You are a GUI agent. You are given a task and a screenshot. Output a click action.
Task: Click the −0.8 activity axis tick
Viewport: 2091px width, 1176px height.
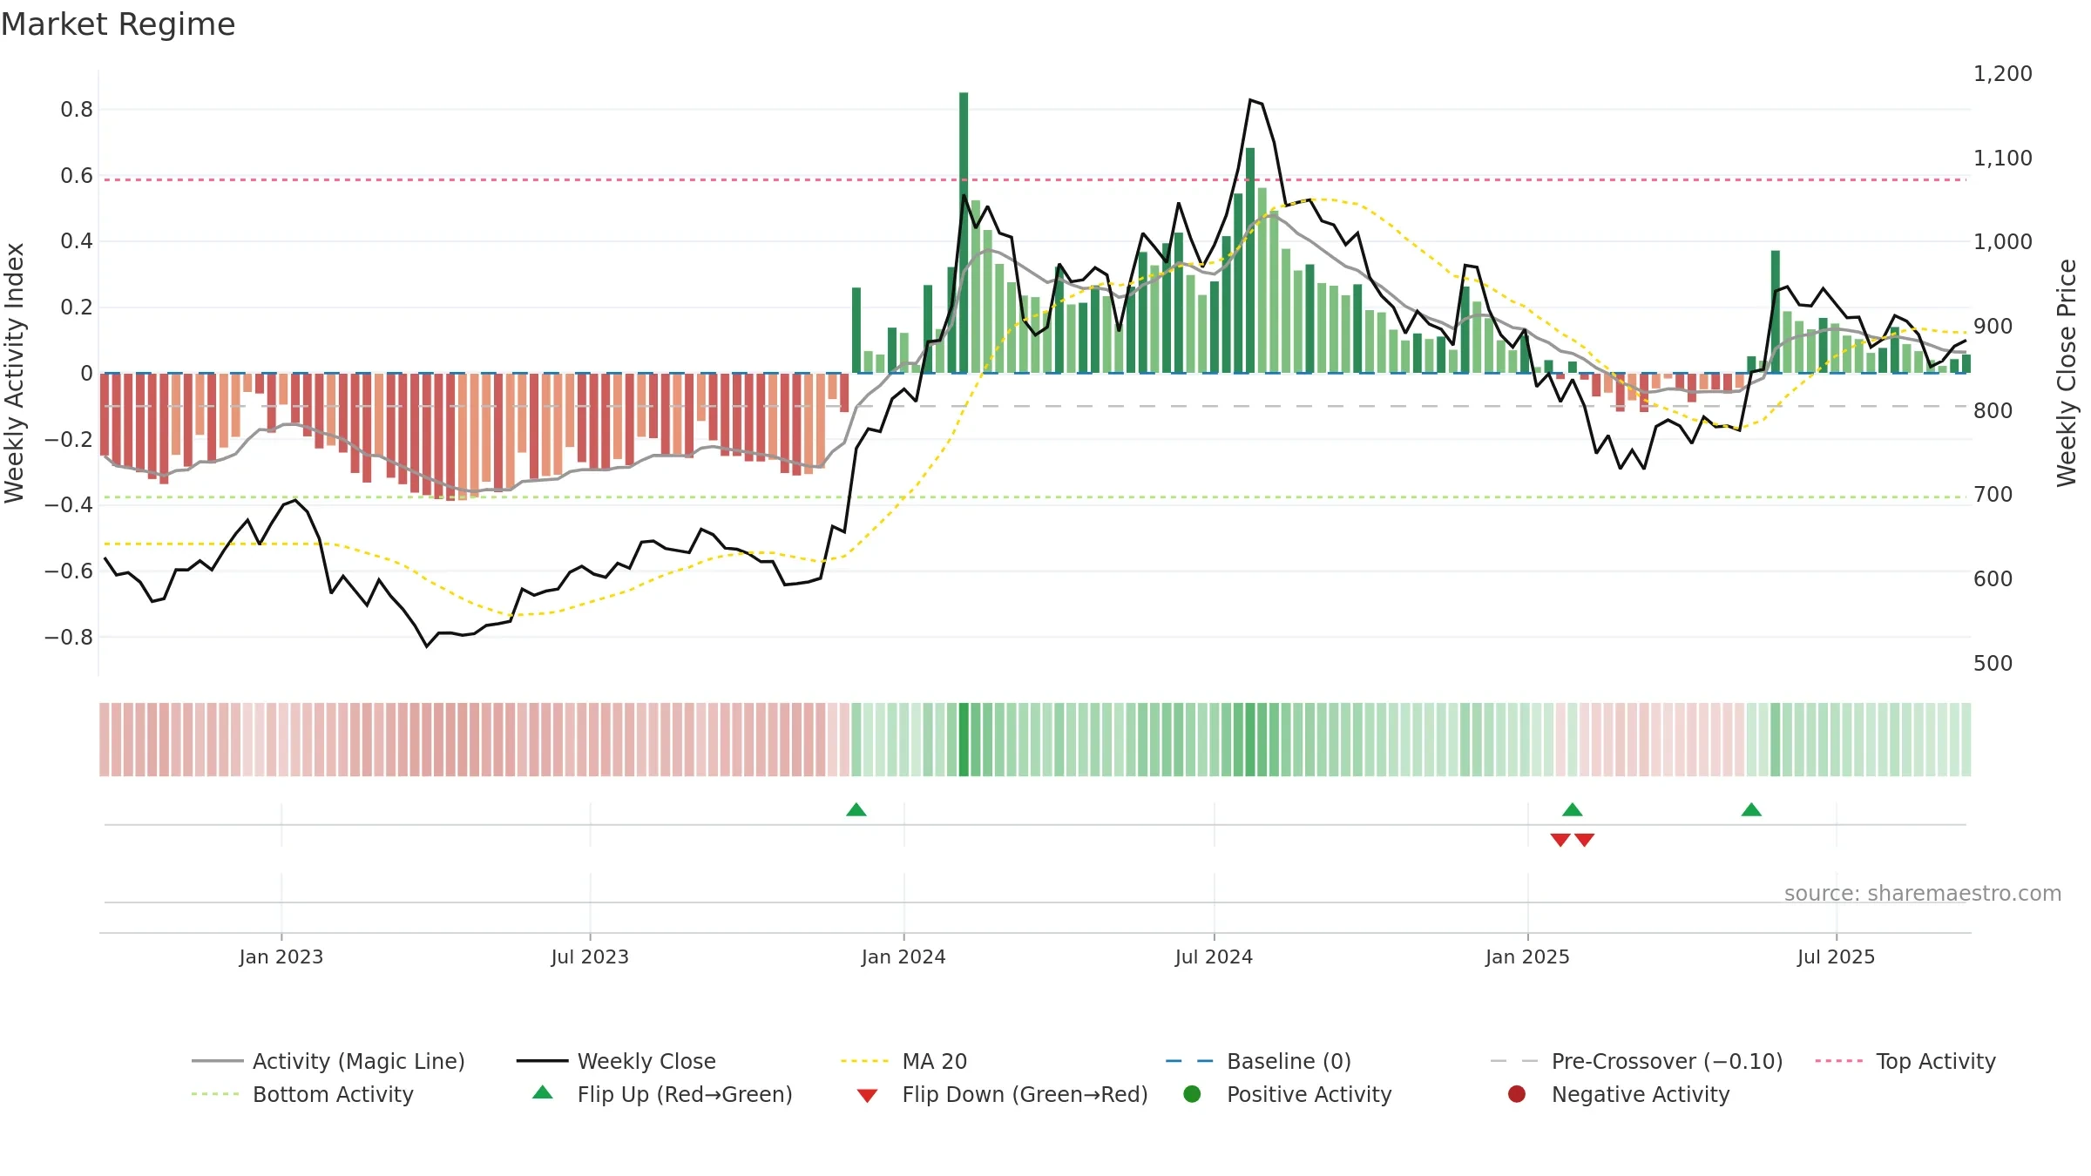pyautogui.click(x=69, y=638)
